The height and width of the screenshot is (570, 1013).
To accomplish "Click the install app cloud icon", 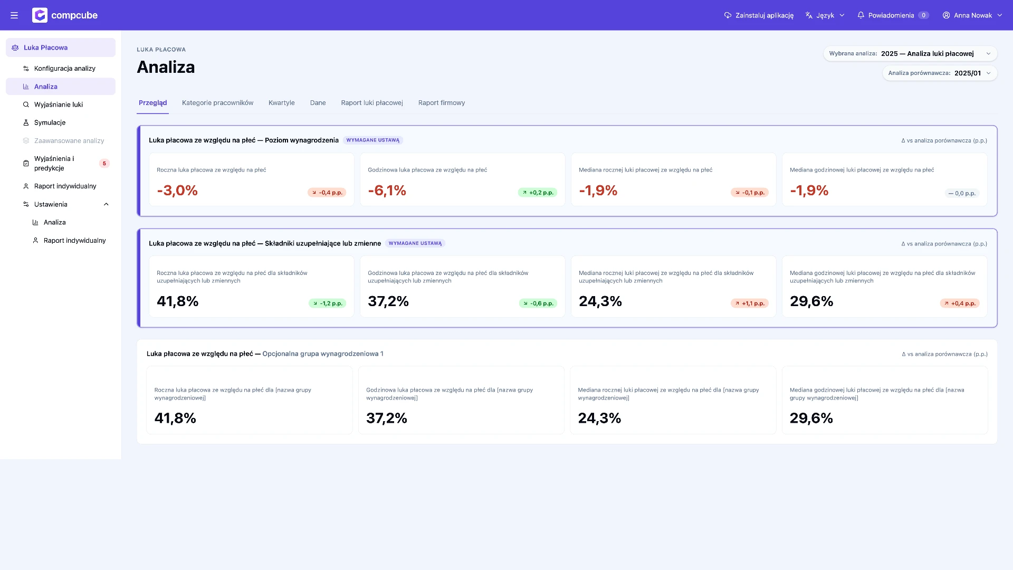I will 728,15.
